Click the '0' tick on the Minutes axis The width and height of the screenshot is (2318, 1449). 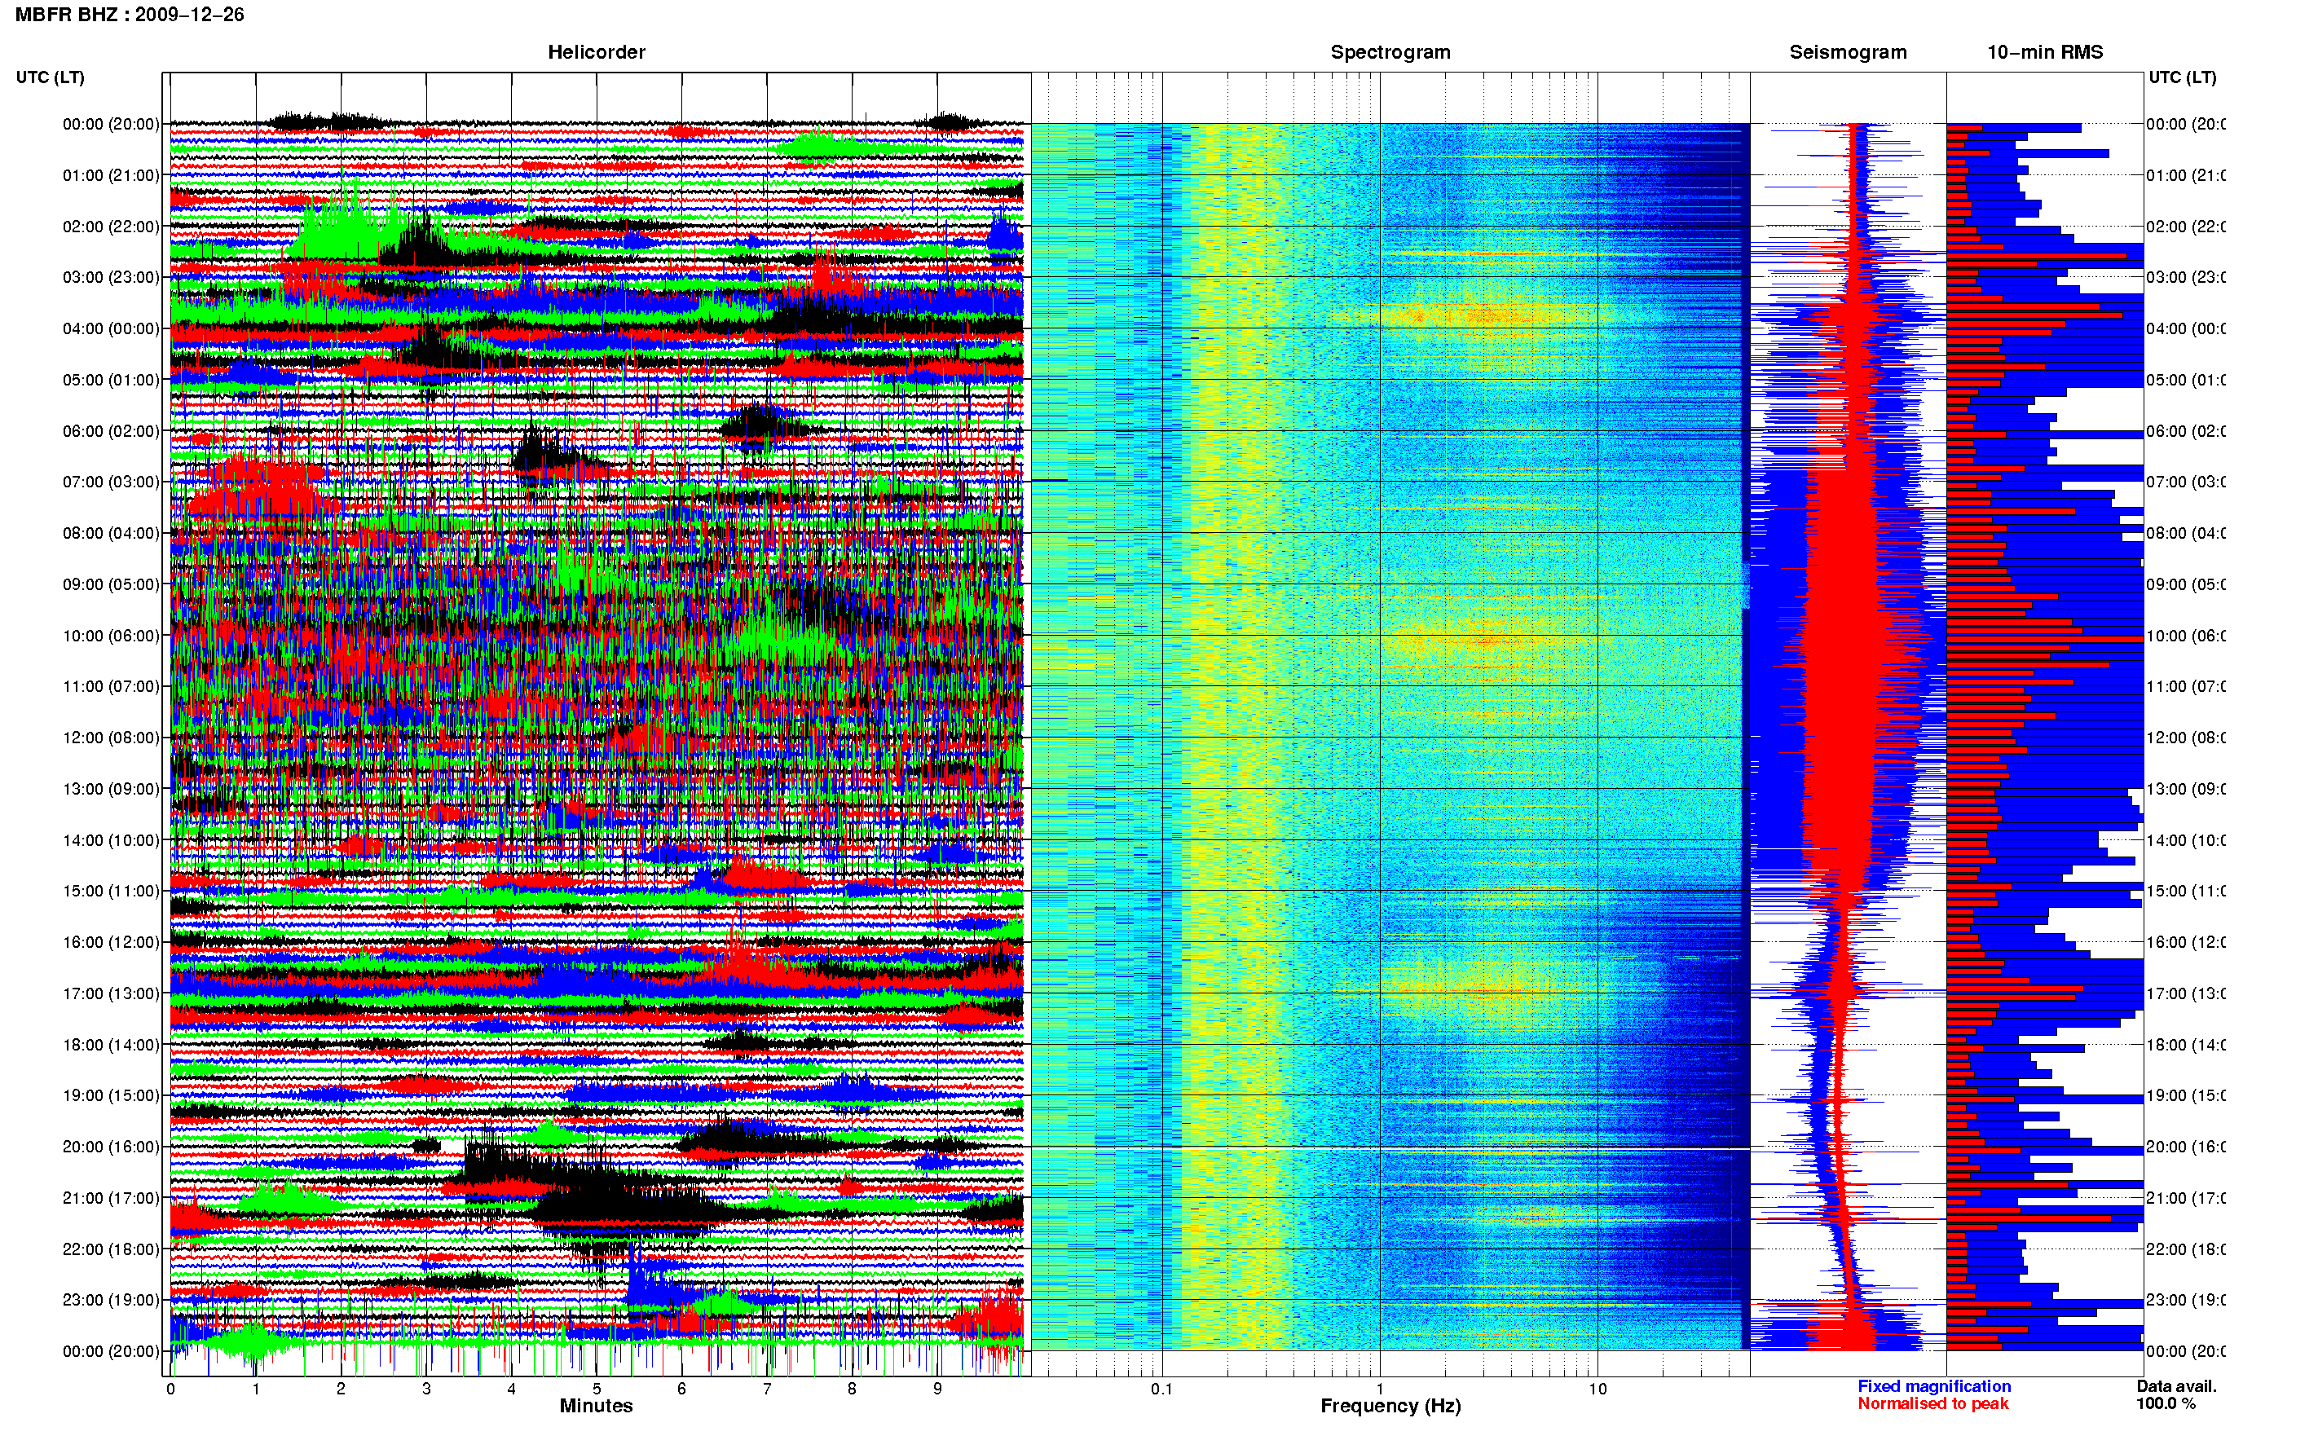coord(170,1389)
